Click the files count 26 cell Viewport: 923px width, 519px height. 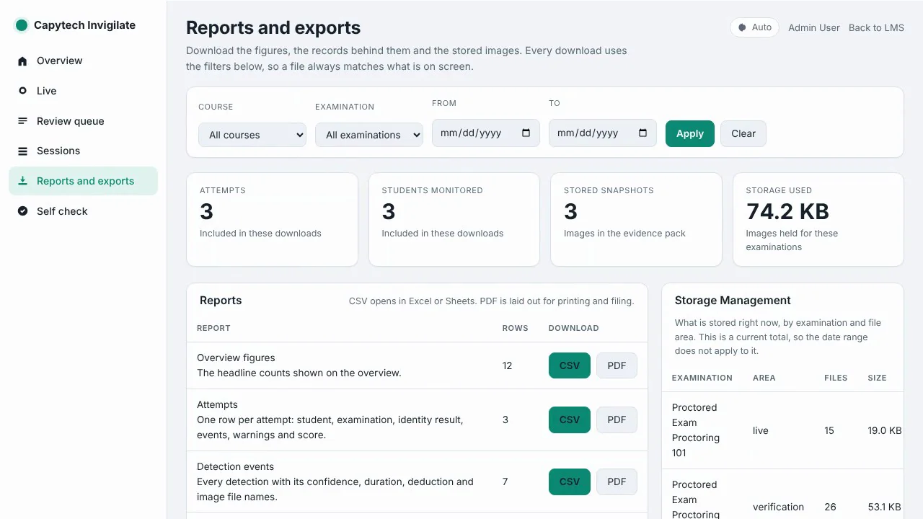pos(830,507)
